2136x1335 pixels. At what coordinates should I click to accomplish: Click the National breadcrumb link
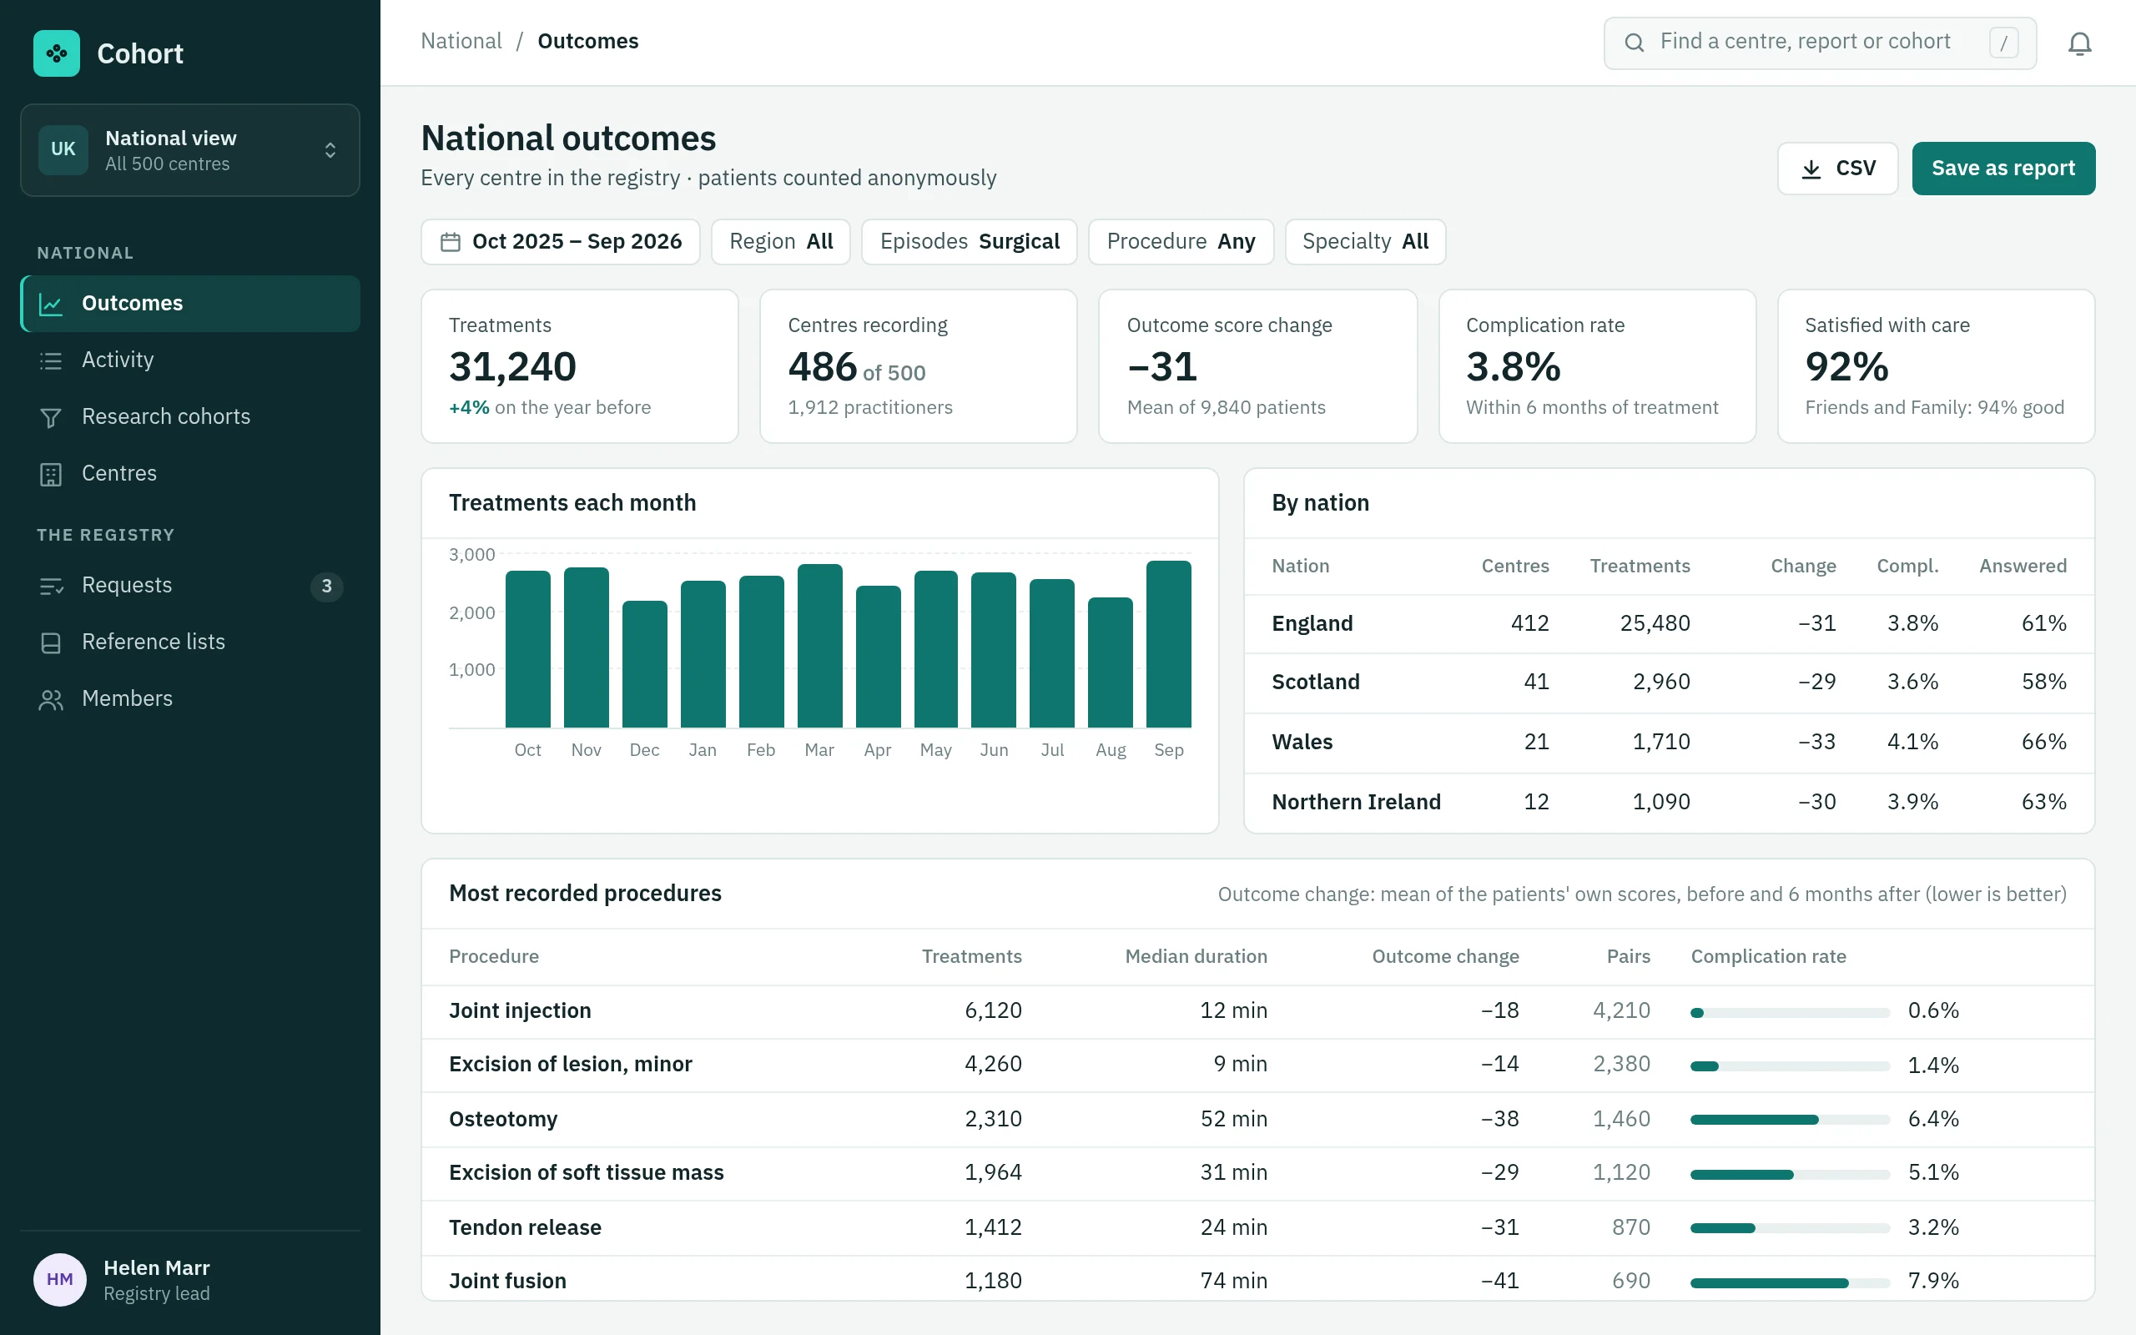point(461,42)
